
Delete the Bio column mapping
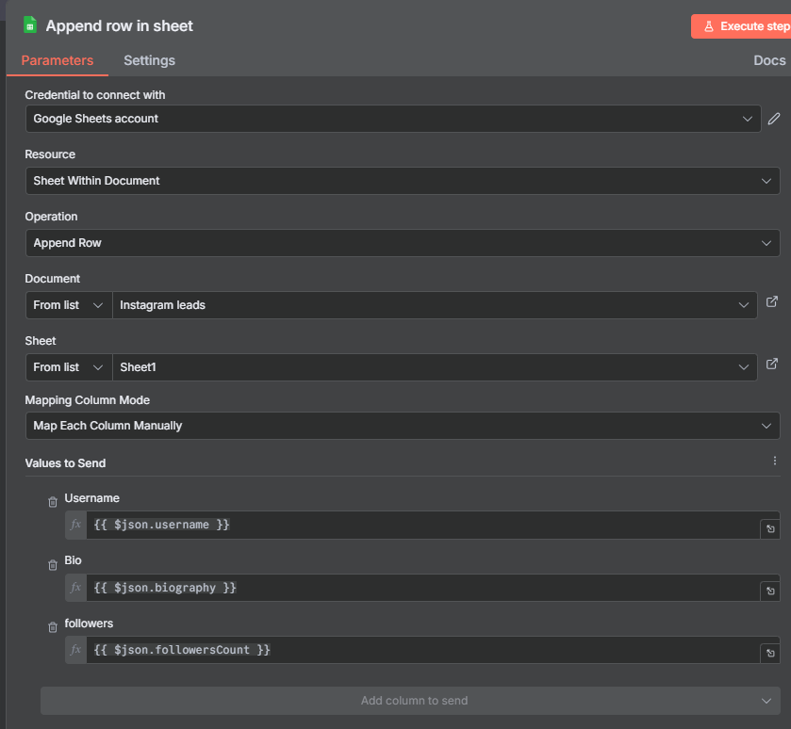pos(53,565)
